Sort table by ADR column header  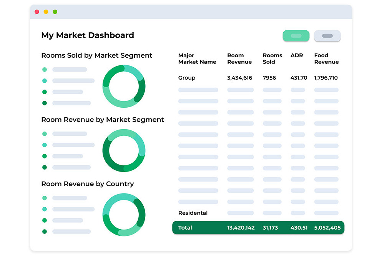point(297,55)
